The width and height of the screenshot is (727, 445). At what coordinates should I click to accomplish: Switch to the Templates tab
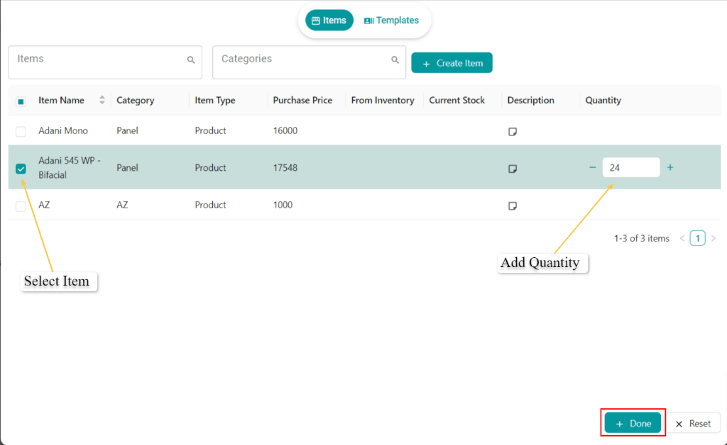click(x=391, y=21)
